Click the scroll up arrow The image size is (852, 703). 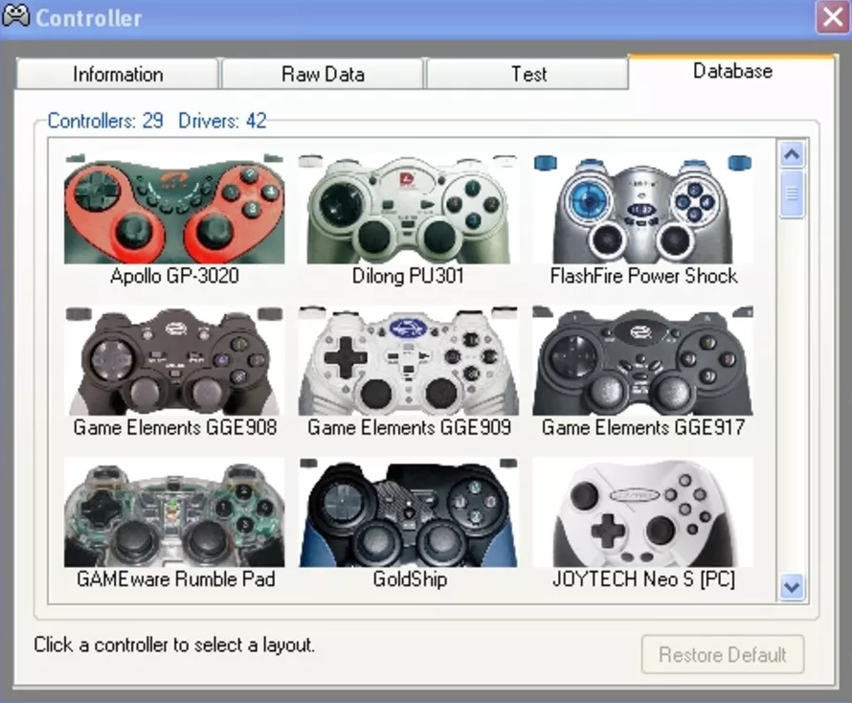click(792, 154)
